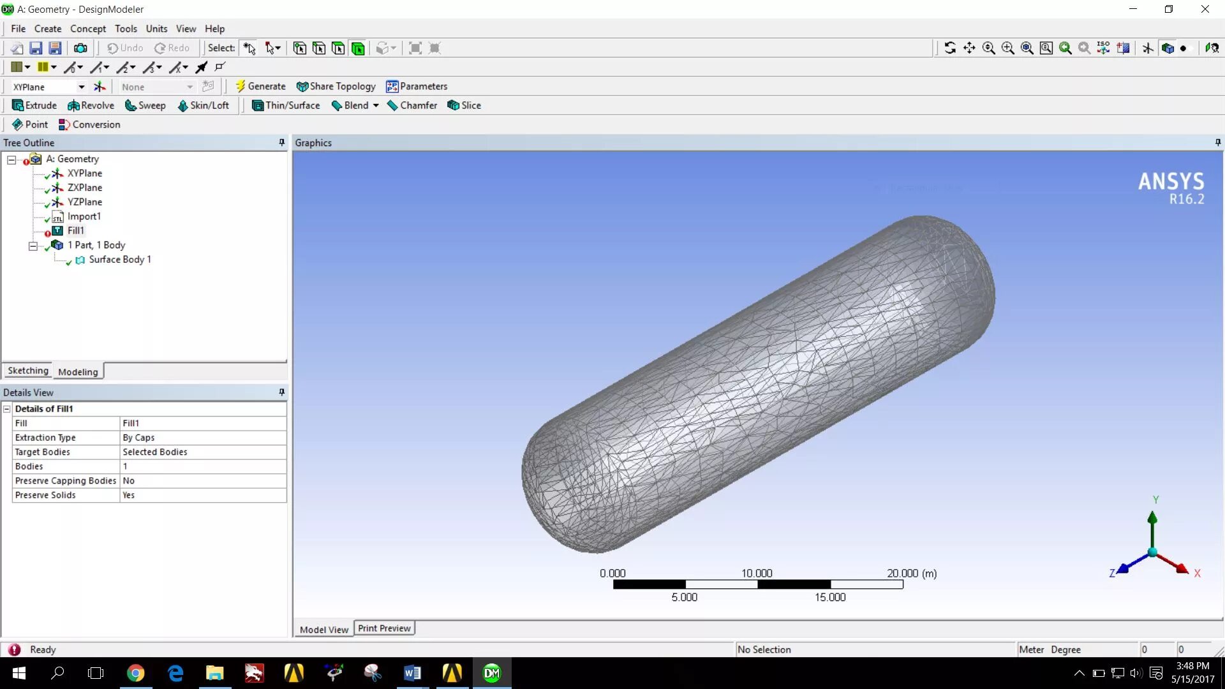The width and height of the screenshot is (1225, 689).
Task: Select the Print Preview tab
Action: click(383, 628)
